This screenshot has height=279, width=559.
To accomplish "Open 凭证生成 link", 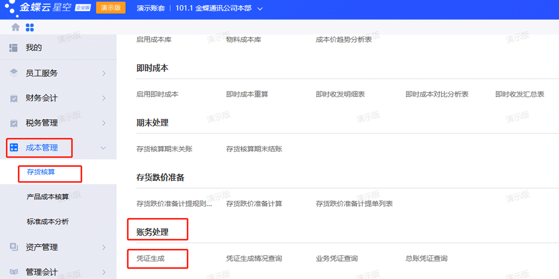I will click(x=150, y=259).
